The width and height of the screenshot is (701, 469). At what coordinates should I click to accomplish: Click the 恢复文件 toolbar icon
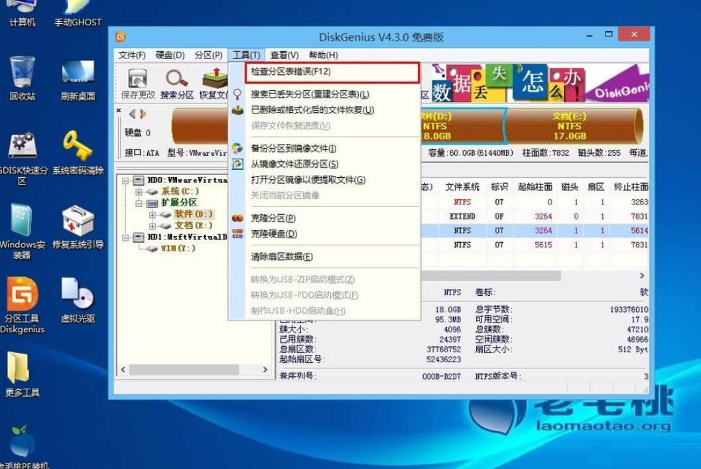214,84
